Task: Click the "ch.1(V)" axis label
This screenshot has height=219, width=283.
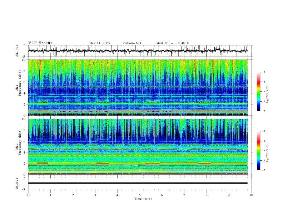Action: pos(17,51)
